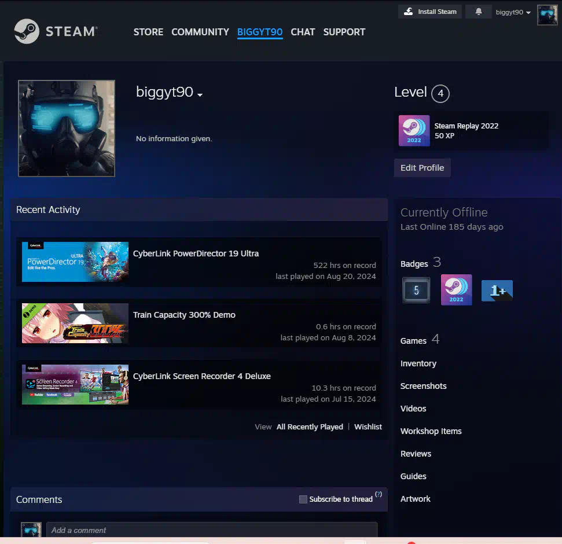
Task: Open CyberLink Screen Recorder 4 Deluxe title
Action: click(202, 376)
